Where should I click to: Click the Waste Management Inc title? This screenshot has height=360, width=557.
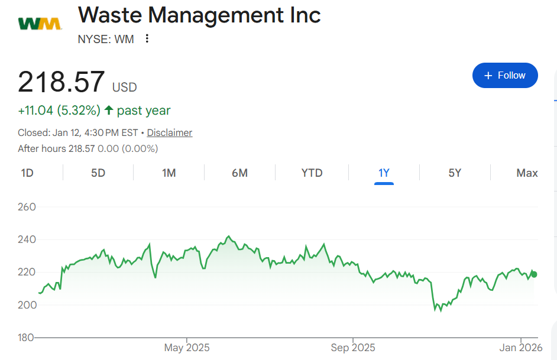point(199,15)
